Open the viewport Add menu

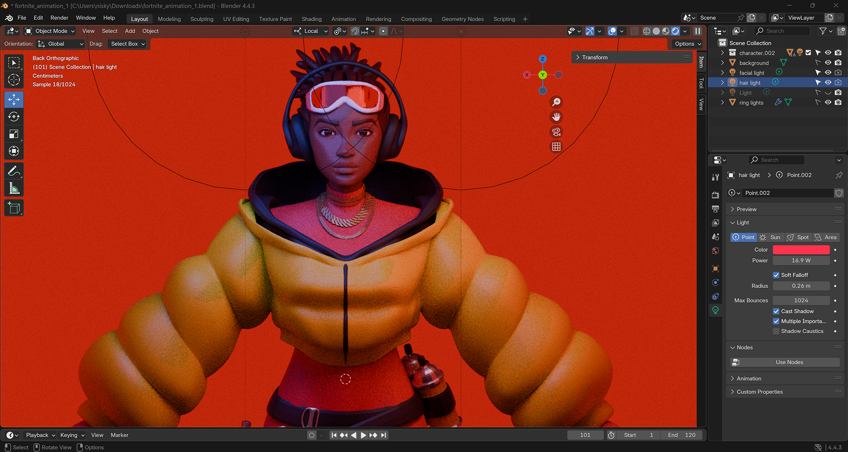[x=130, y=31]
